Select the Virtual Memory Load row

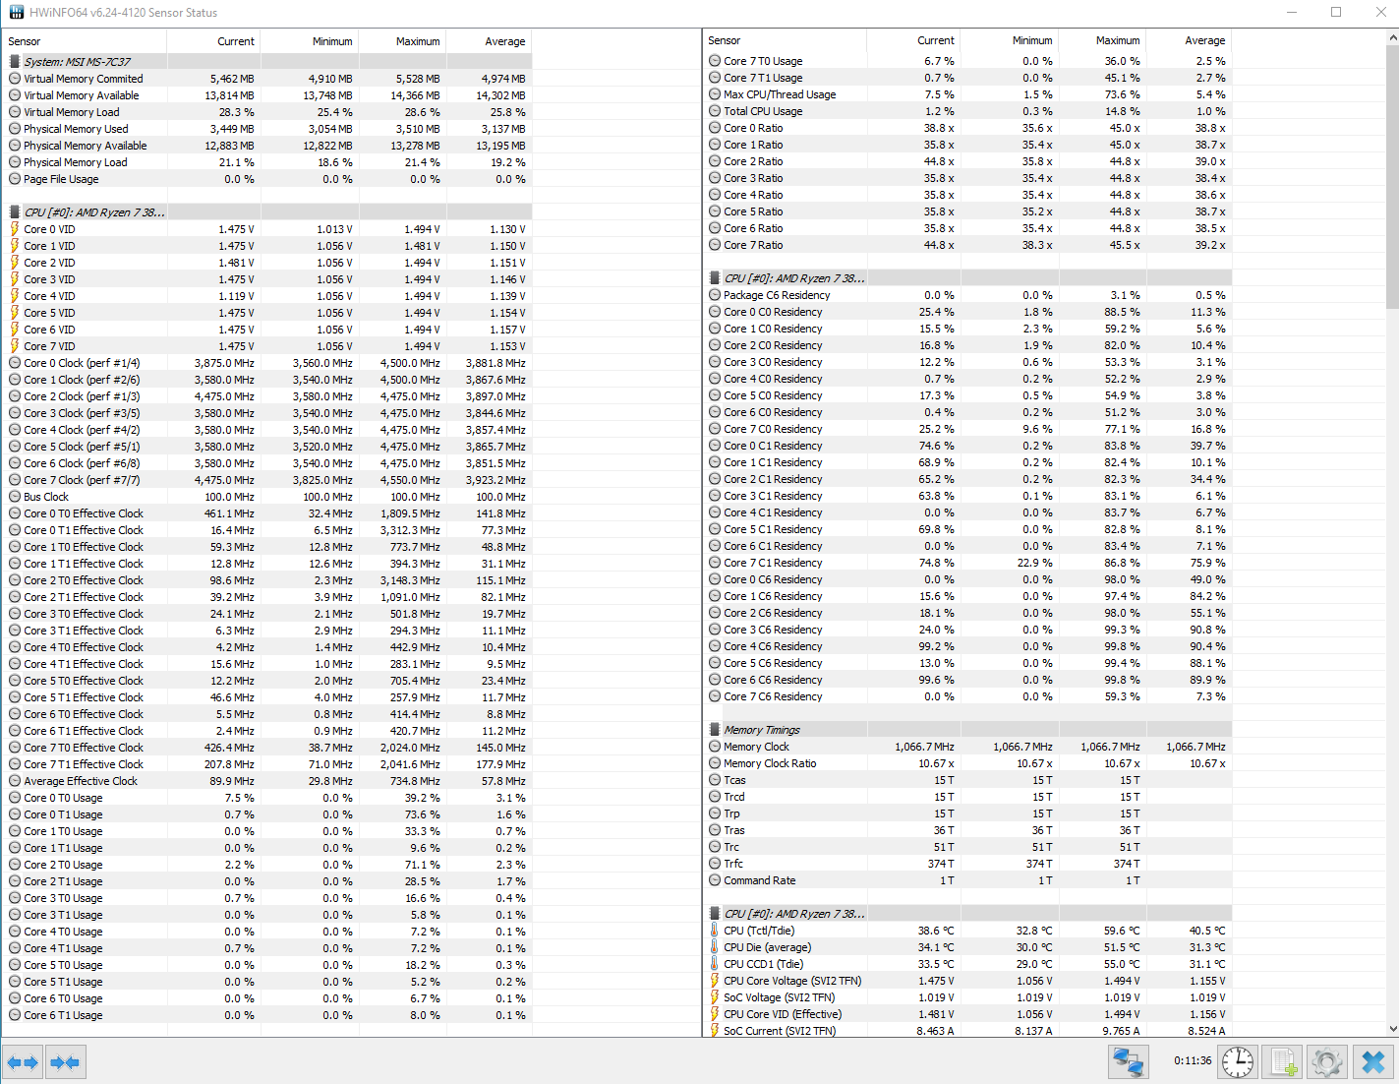click(267, 112)
